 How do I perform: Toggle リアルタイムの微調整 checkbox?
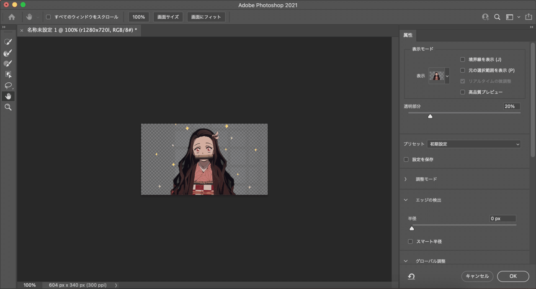(463, 81)
